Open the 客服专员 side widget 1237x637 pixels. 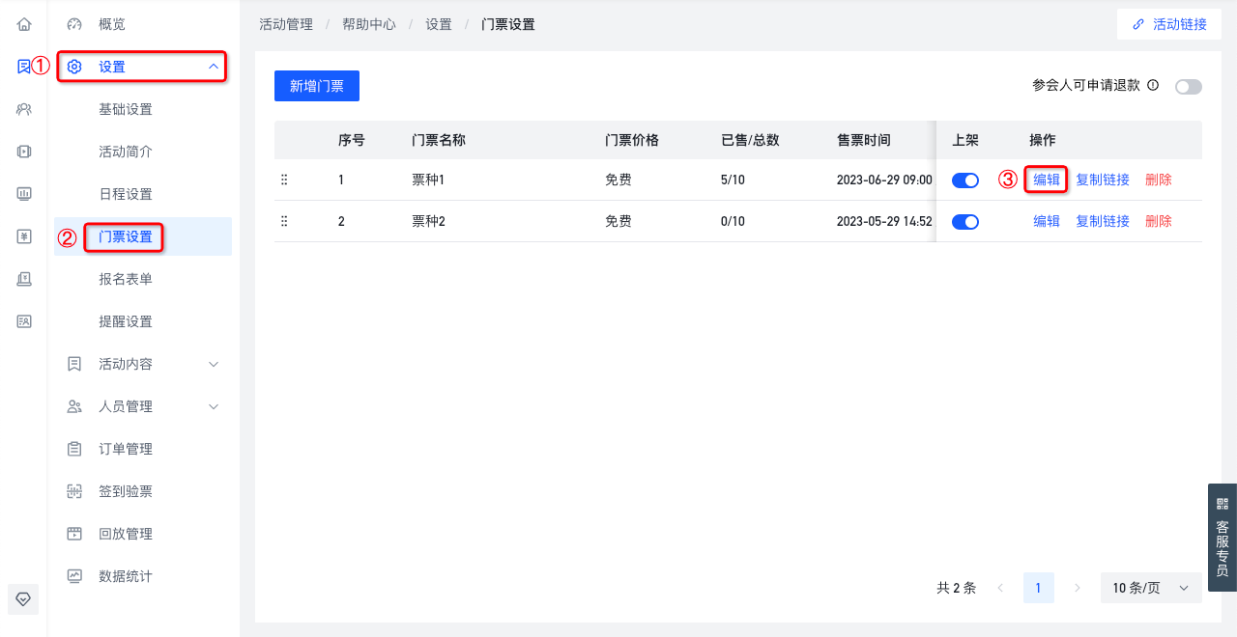[1223, 537]
